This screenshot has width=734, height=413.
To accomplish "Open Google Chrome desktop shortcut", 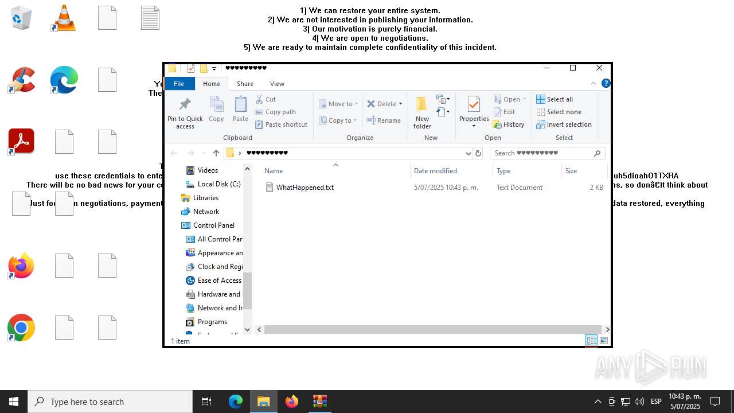I will point(21,328).
